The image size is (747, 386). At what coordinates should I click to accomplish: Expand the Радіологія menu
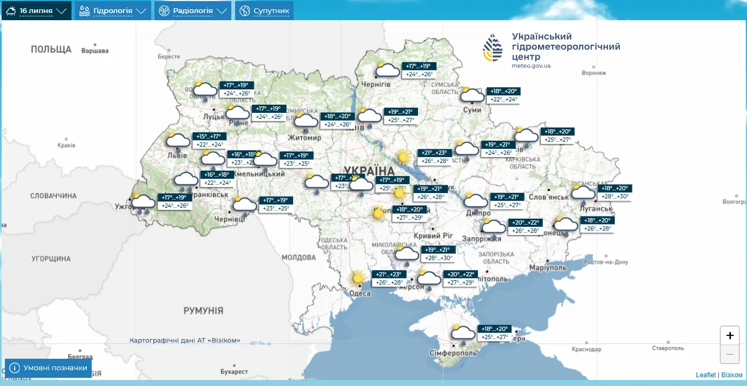193,10
